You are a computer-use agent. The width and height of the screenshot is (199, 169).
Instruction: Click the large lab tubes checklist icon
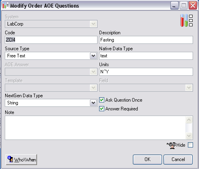(187, 20)
